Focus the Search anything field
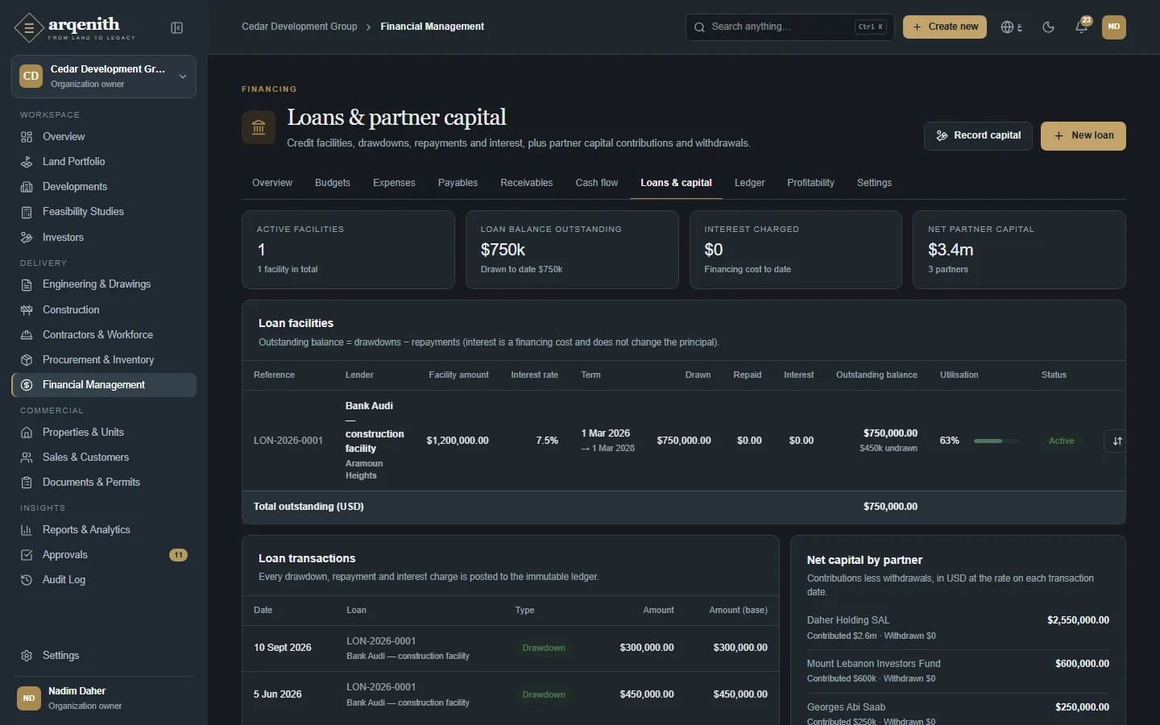This screenshot has height=725, width=1160. (x=789, y=27)
